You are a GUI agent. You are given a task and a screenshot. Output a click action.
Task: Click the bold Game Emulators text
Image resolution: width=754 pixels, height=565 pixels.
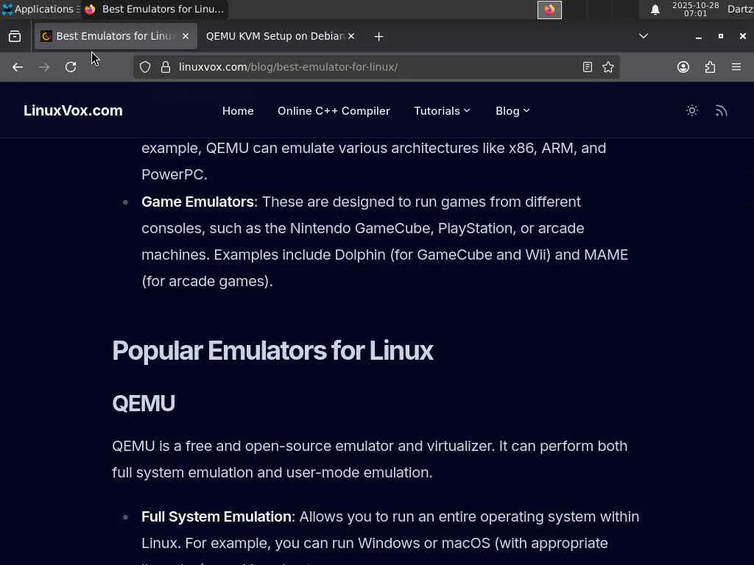pyautogui.click(x=197, y=202)
